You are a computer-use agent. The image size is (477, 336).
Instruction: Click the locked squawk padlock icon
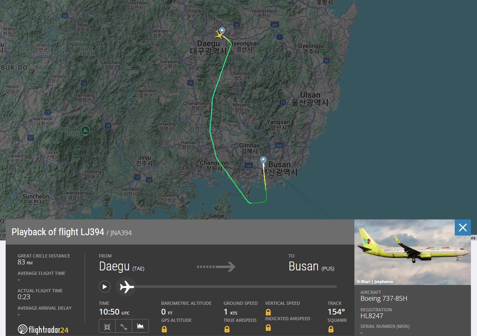331,329
